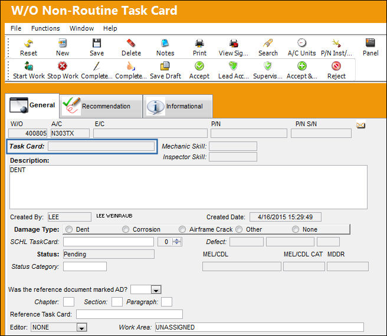This screenshot has height=336, width=387.
Task: Click the Lead Acc... shield icon
Action: point(234,66)
